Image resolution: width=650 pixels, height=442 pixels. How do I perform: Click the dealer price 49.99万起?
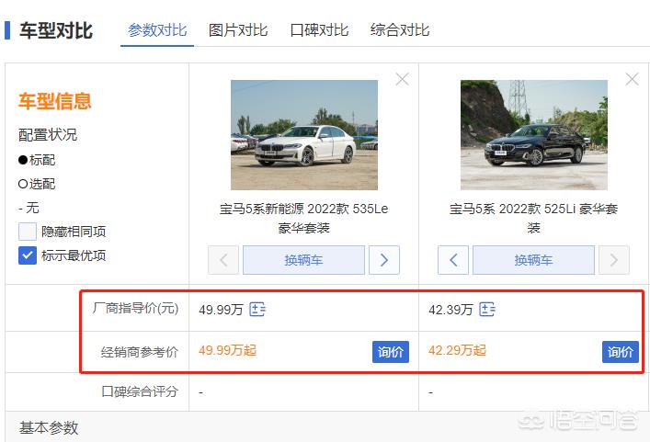point(228,350)
